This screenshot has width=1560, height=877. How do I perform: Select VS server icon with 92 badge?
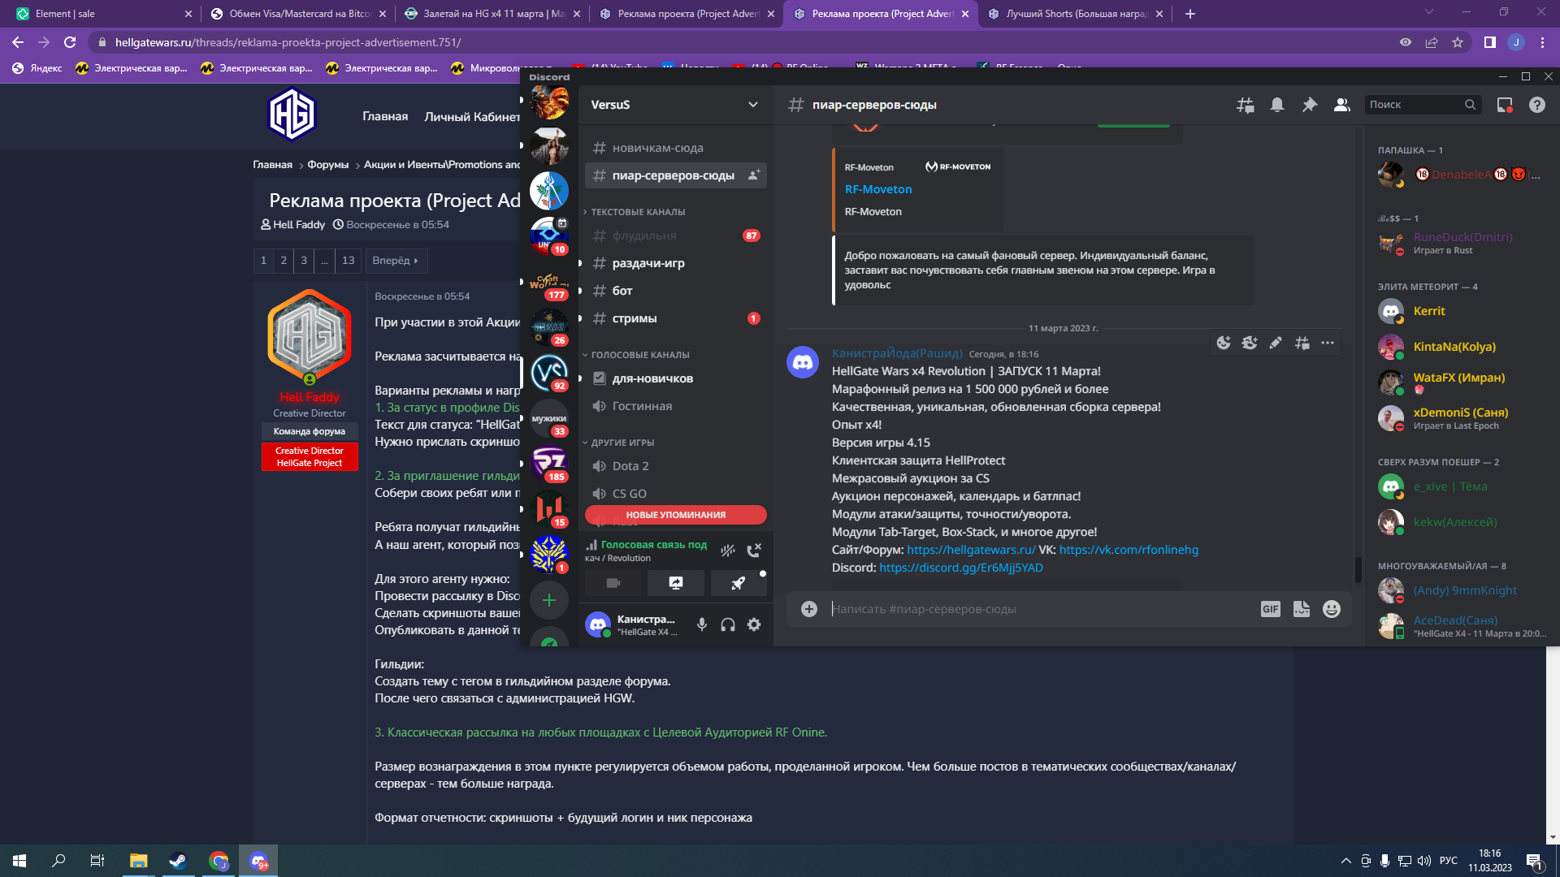549,373
